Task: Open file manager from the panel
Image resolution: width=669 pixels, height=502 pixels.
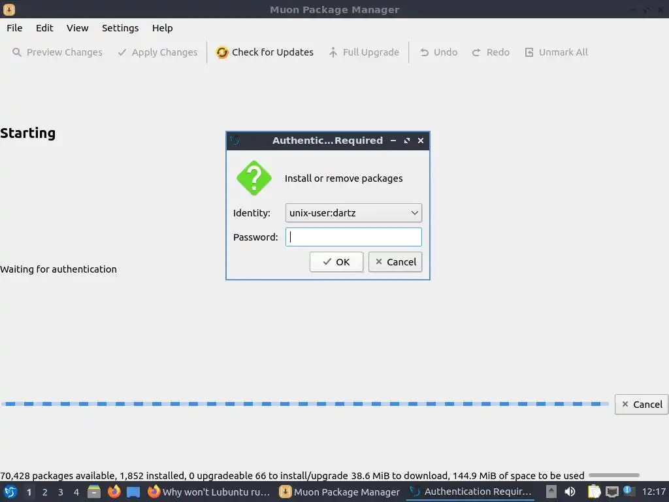Action: (94, 492)
